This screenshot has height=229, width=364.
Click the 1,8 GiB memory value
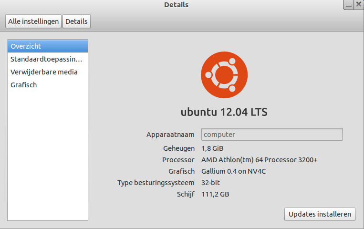click(212, 148)
